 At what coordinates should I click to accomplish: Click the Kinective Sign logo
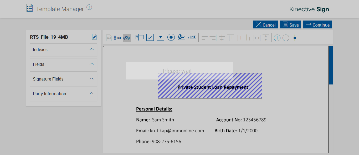pos(309,9)
